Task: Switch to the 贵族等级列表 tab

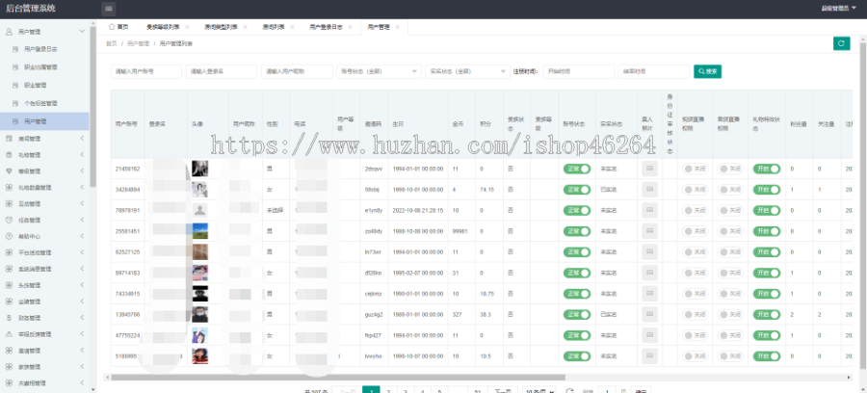Action: pos(162,27)
